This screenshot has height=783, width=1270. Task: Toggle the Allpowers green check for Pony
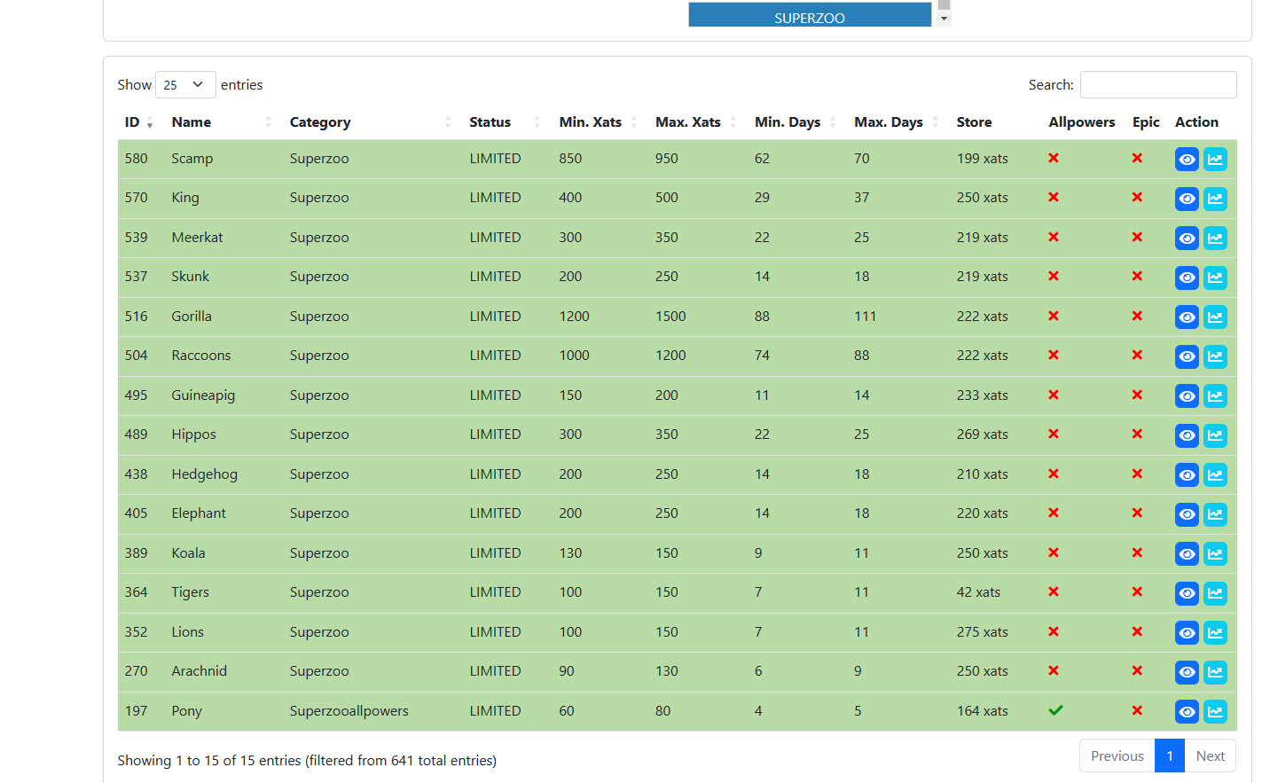[1055, 711]
